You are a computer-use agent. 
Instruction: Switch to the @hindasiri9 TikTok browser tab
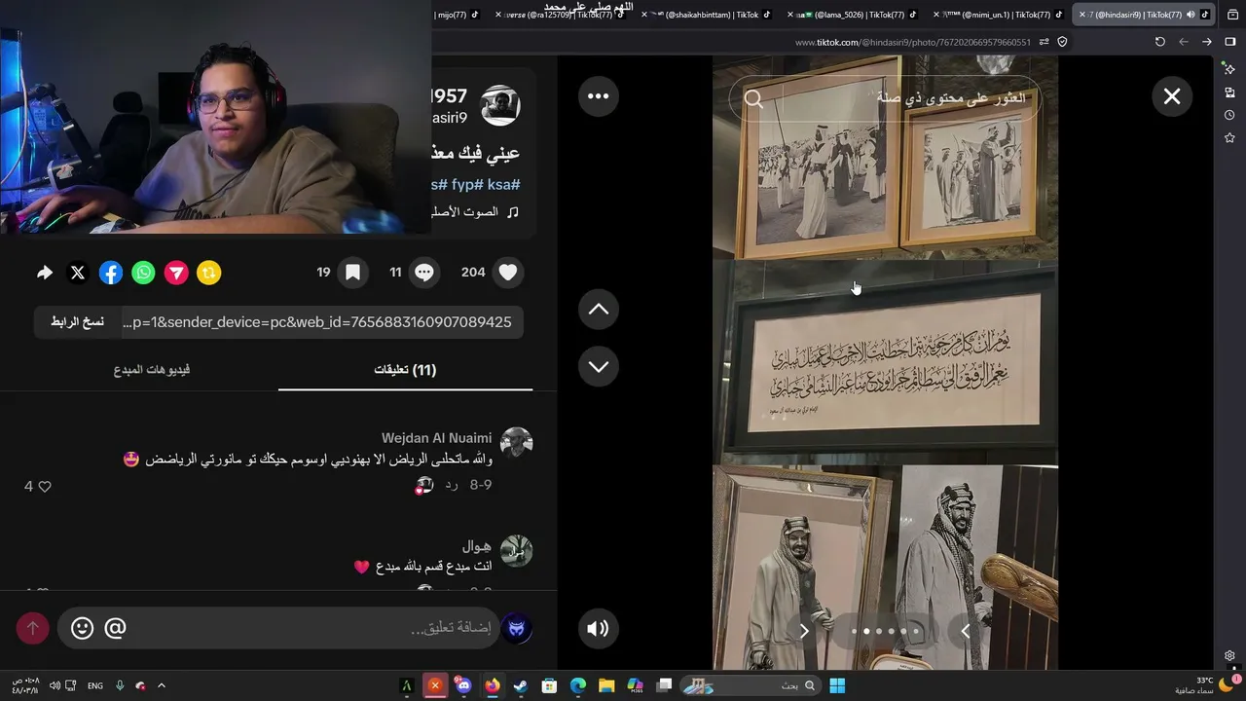[1144, 15]
